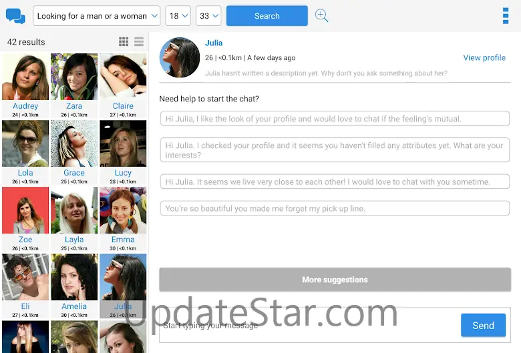The height and width of the screenshot is (353, 521).
Task: Click the name Grace
Action: [x=74, y=173]
